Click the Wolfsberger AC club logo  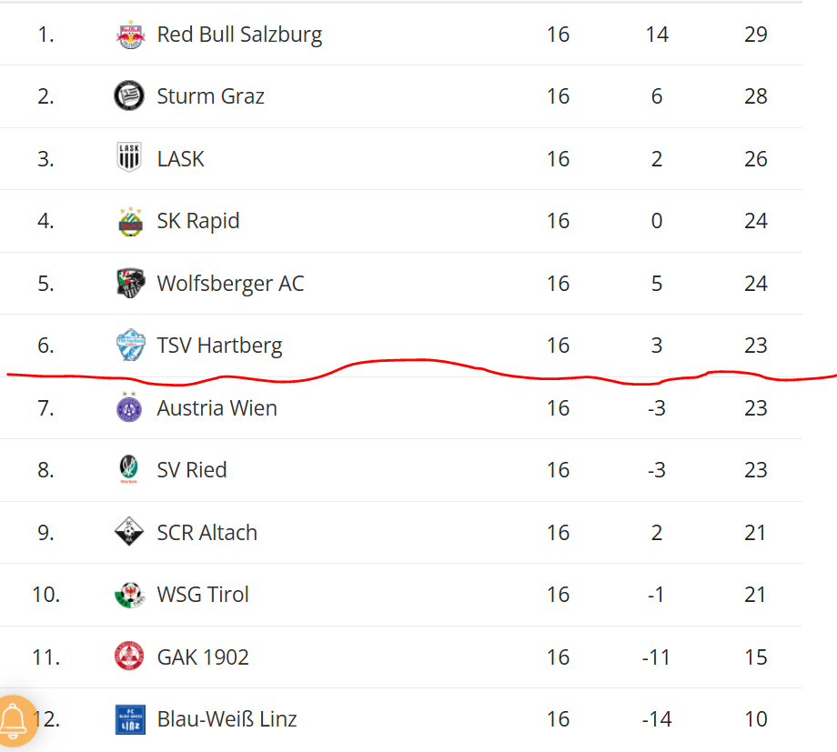click(x=130, y=283)
